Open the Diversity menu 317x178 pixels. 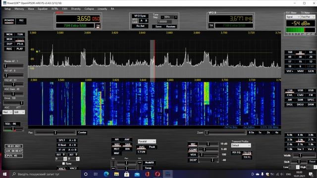76,9
